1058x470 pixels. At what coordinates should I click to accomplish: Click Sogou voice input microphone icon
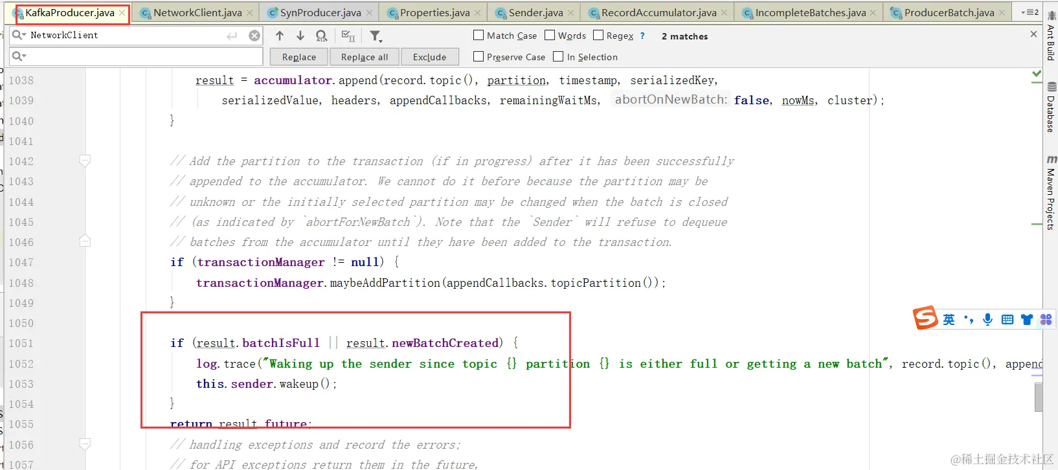(x=987, y=319)
